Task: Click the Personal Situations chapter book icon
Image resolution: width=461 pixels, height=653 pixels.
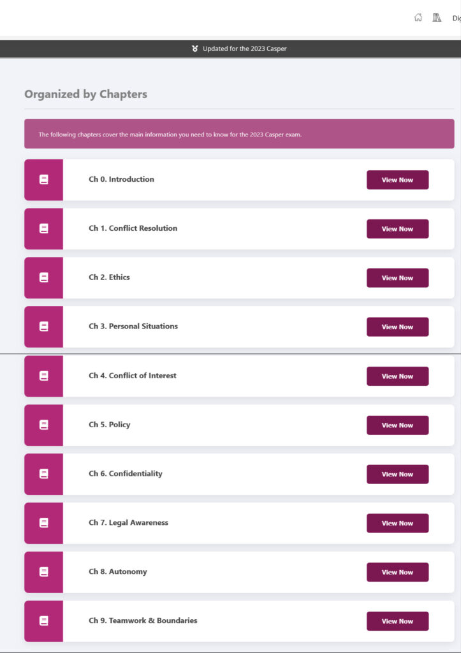Action: pos(44,326)
